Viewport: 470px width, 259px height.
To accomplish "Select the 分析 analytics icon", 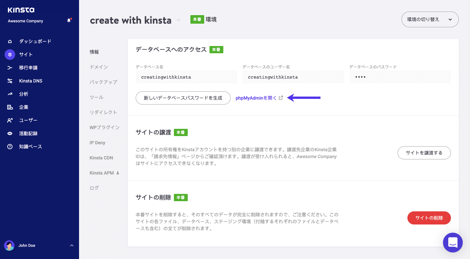I will 10,94.
